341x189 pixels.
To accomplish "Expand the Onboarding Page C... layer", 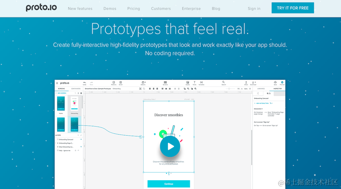I will [56, 143].
